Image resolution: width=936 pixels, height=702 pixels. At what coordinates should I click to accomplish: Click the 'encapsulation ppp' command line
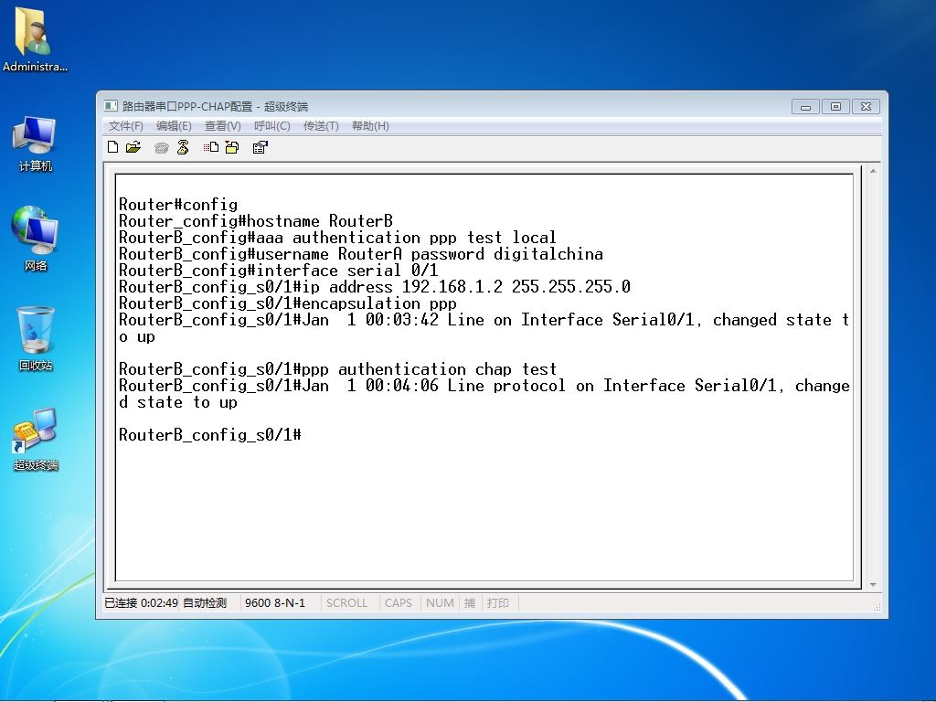coord(287,303)
